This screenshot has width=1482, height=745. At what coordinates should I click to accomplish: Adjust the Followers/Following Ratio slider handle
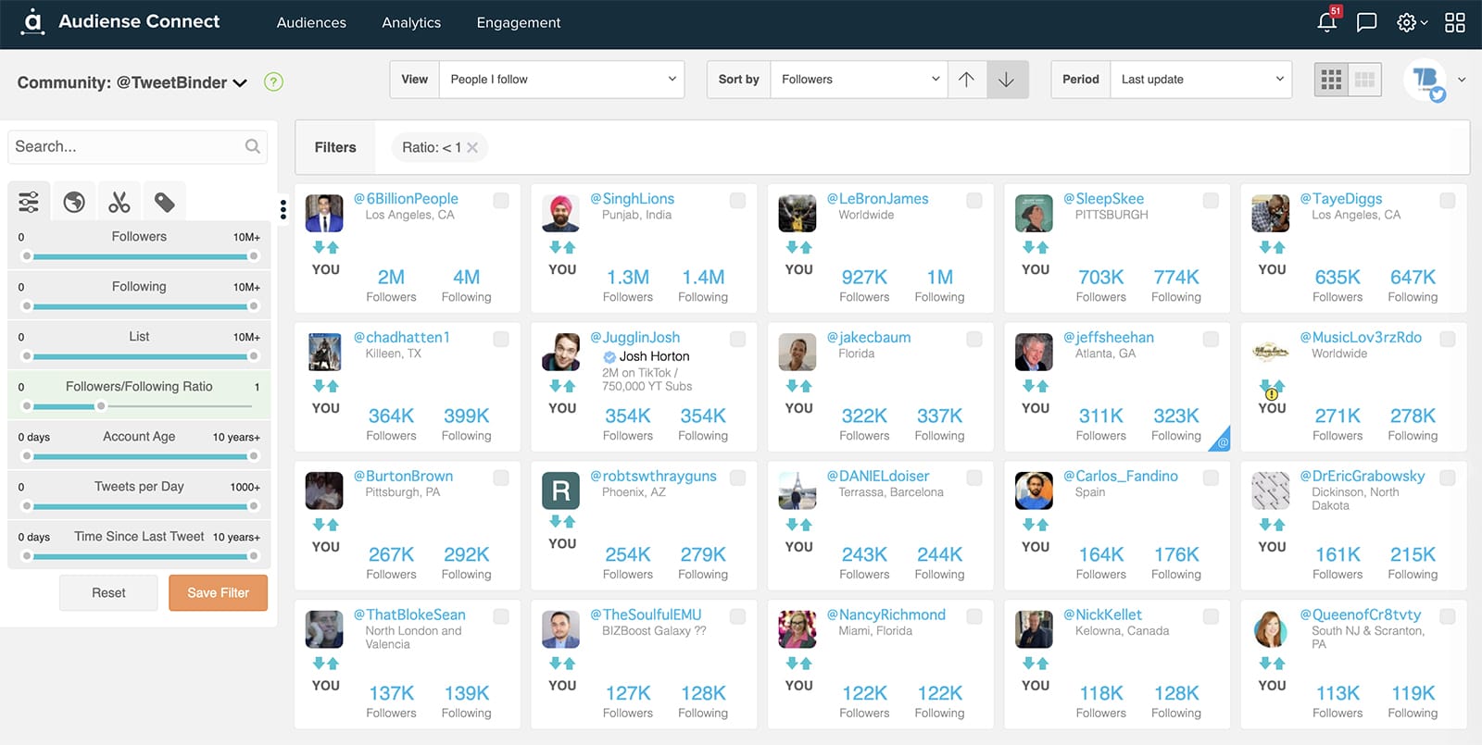pyautogui.click(x=101, y=406)
